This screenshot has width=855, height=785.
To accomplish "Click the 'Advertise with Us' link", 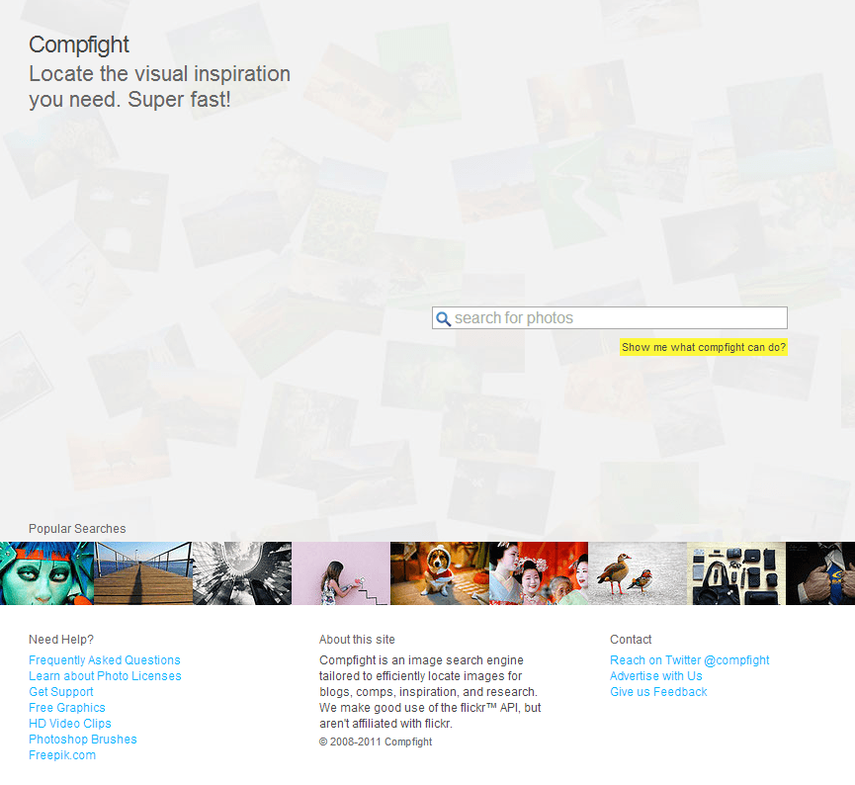I will pos(656,676).
